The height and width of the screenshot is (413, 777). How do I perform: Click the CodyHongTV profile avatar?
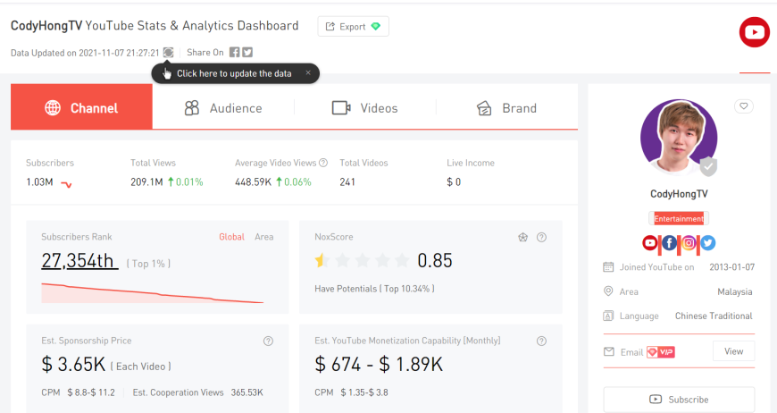(679, 138)
